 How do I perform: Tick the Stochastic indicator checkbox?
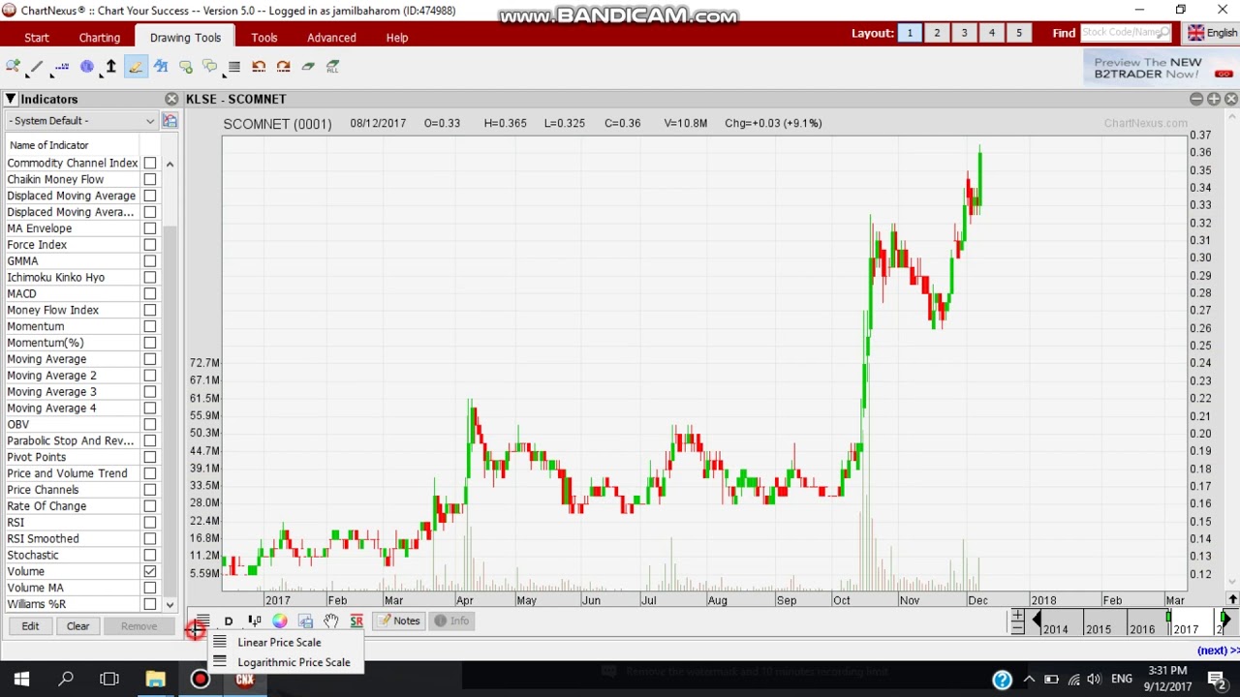pos(150,555)
